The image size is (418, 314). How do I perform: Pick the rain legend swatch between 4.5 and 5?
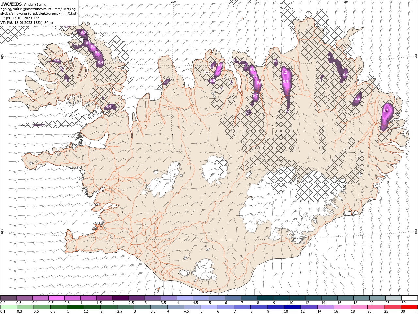pos(192,307)
